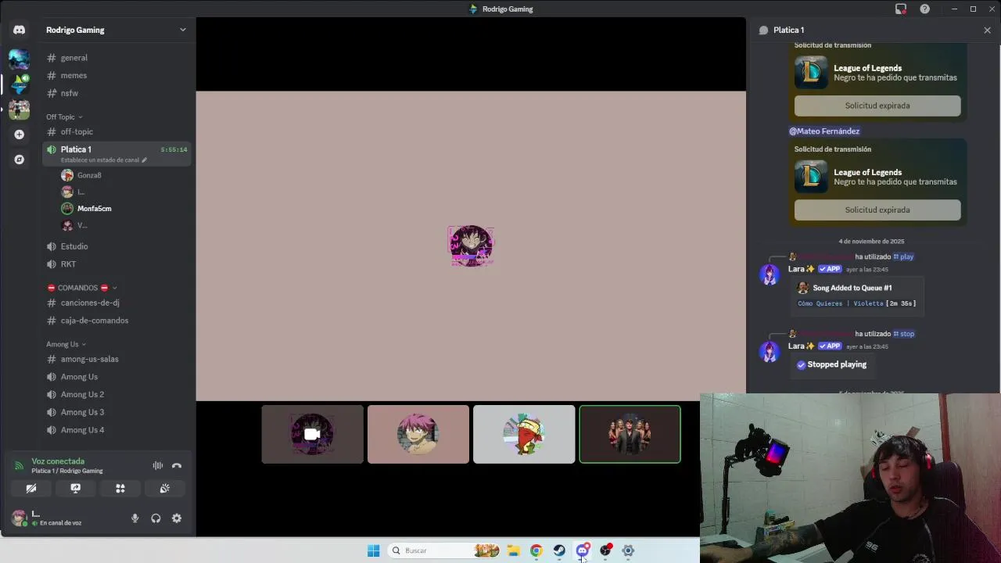Collapse the Off Topic category
The height and width of the screenshot is (563, 1001).
pyautogui.click(x=64, y=117)
